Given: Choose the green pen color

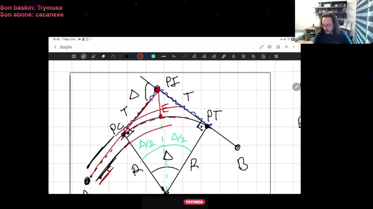Looking at the screenshot, I should (x=153, y=56).
